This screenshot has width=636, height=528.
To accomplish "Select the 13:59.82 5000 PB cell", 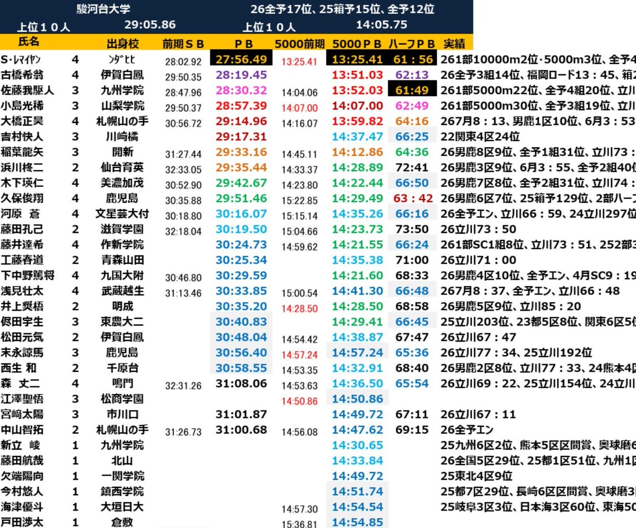I will tap(357, 121).
